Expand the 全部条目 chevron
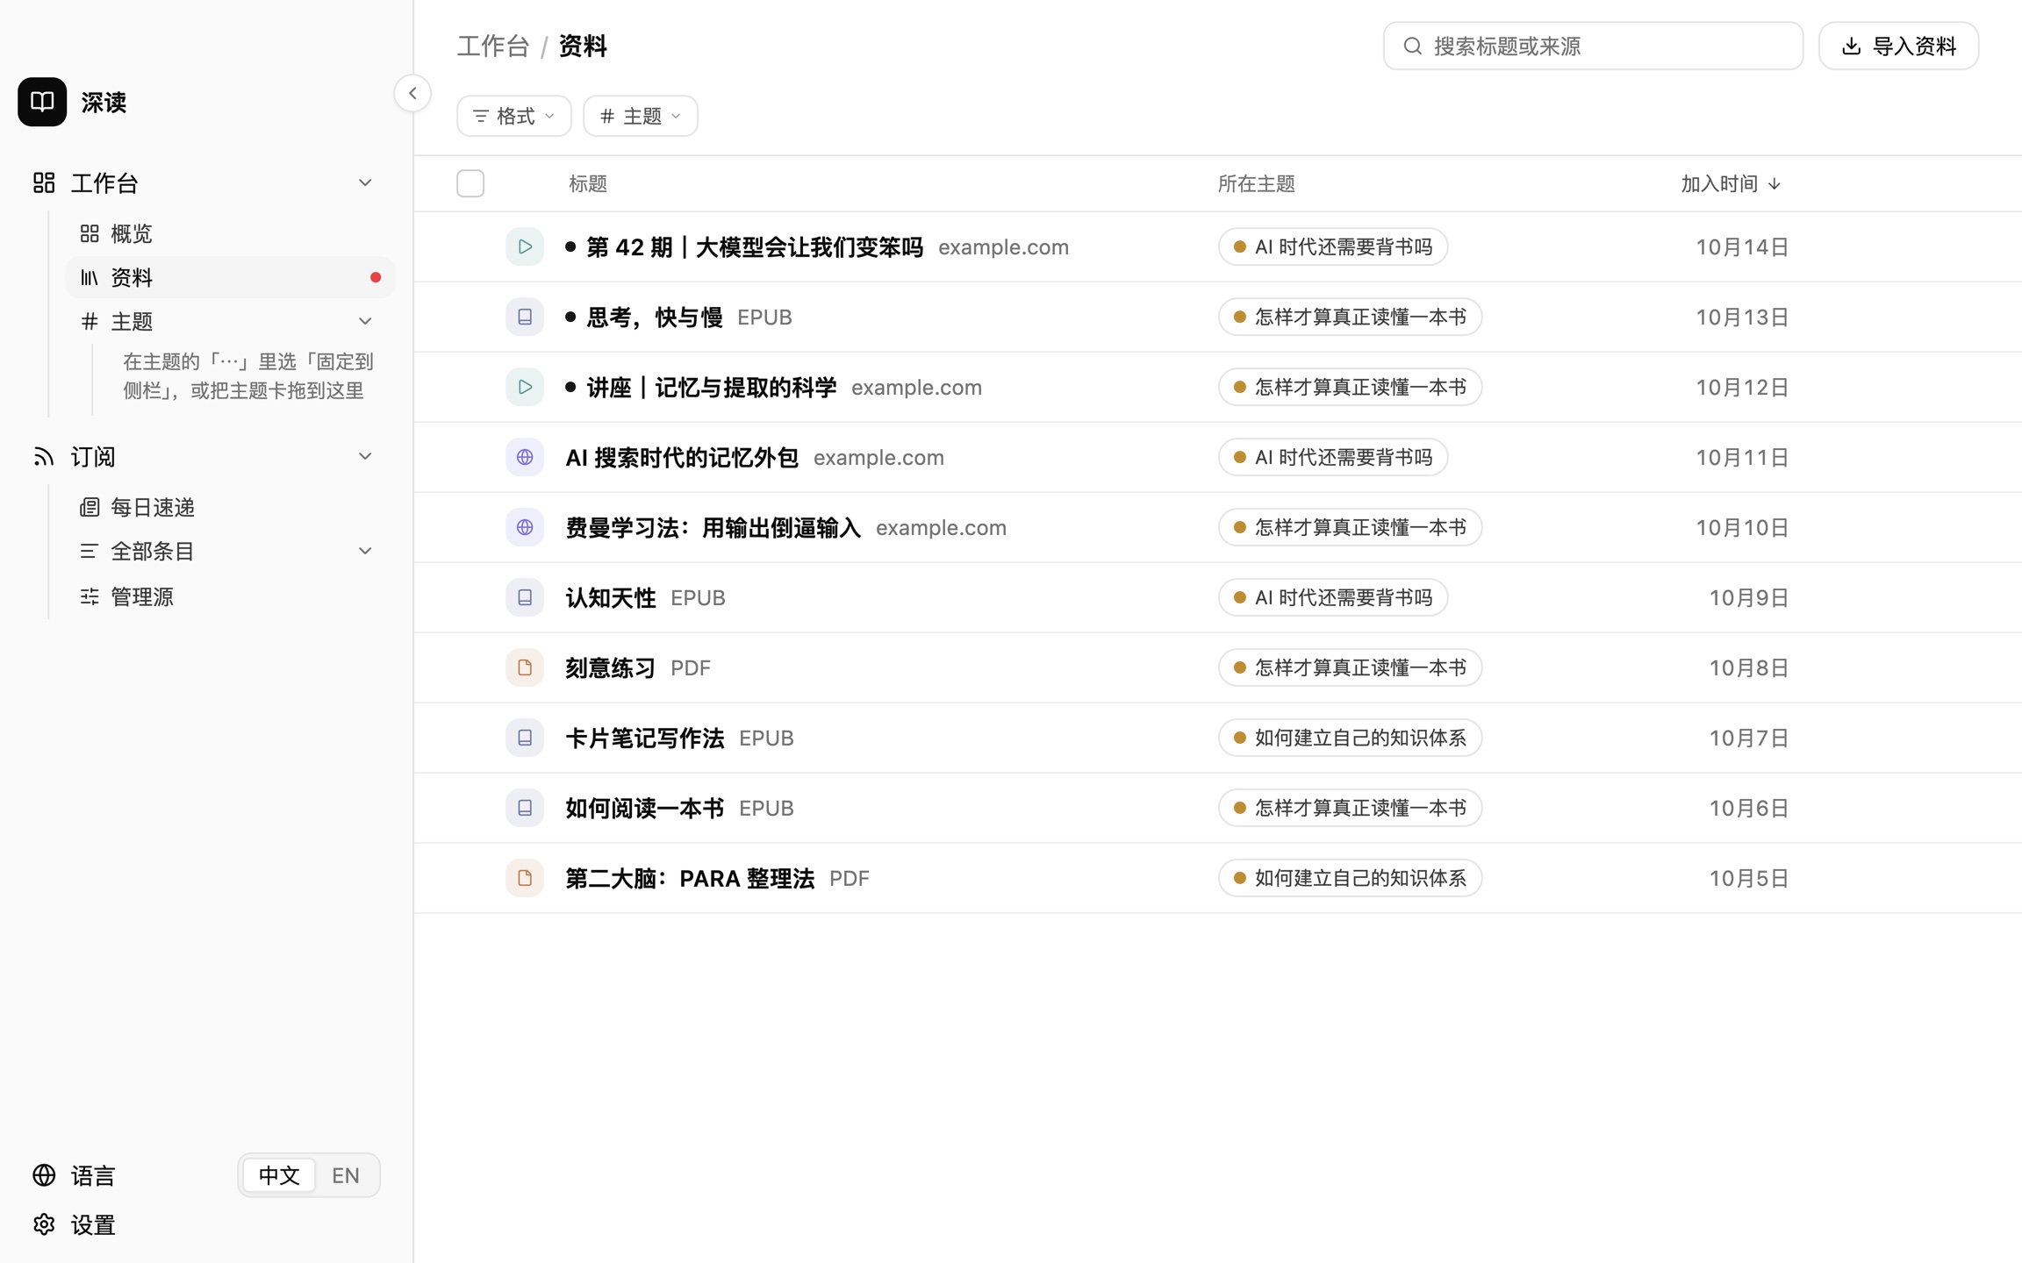Image resolution: width=2022 pixels, height=1263 pixels. tap(365, 551)
